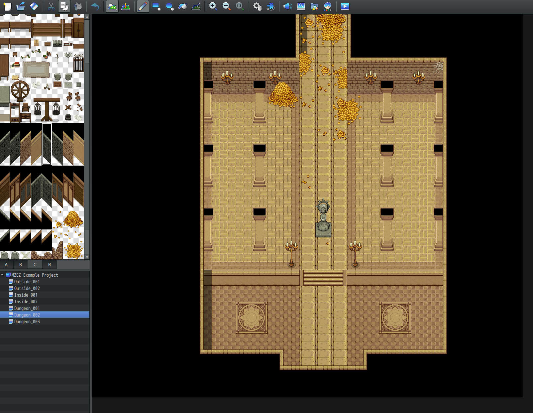Switch to the R region tab

49,264
